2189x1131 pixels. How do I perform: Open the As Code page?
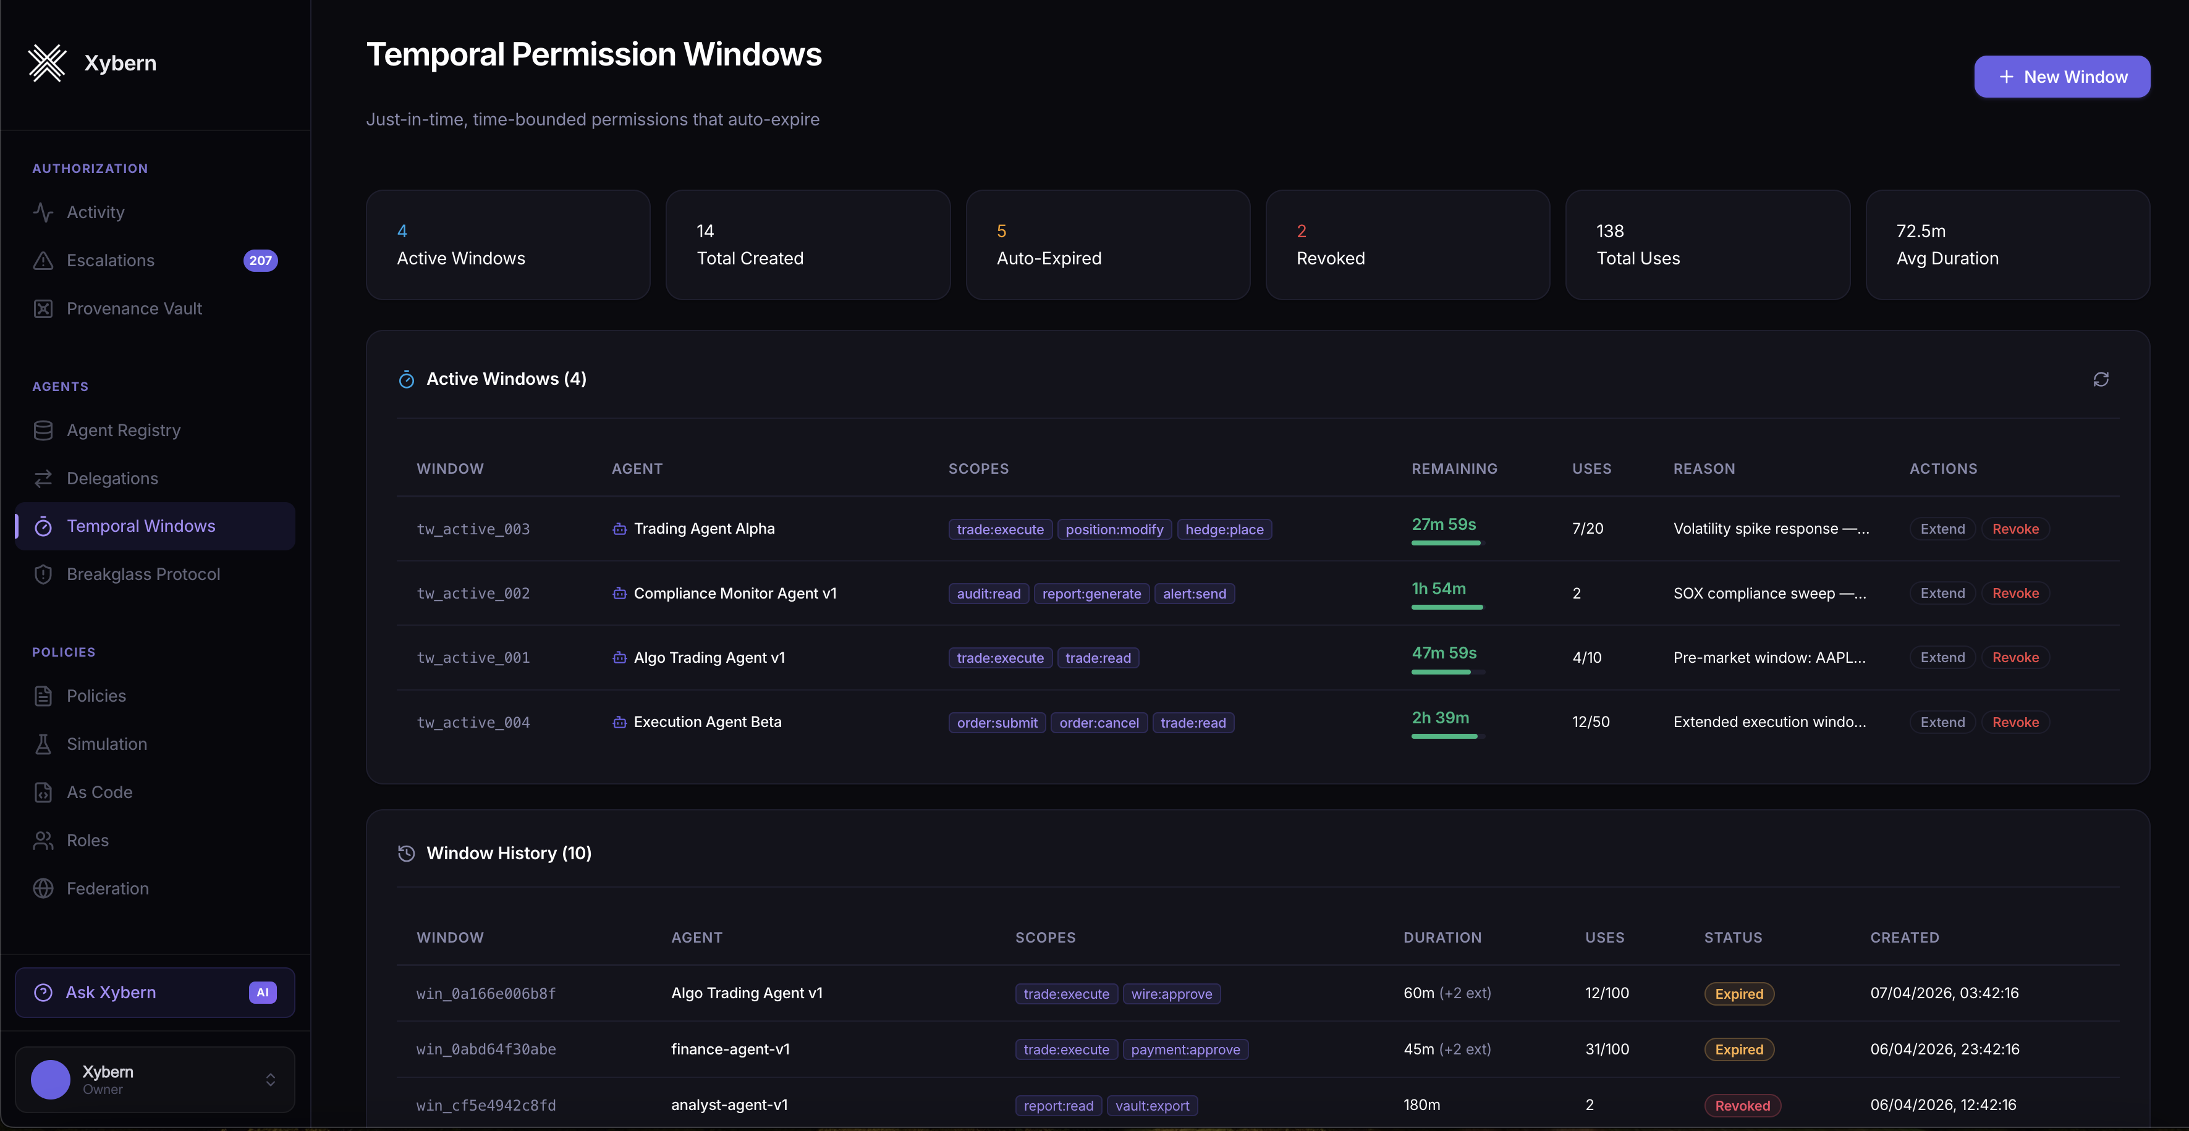tap(99, 793)
